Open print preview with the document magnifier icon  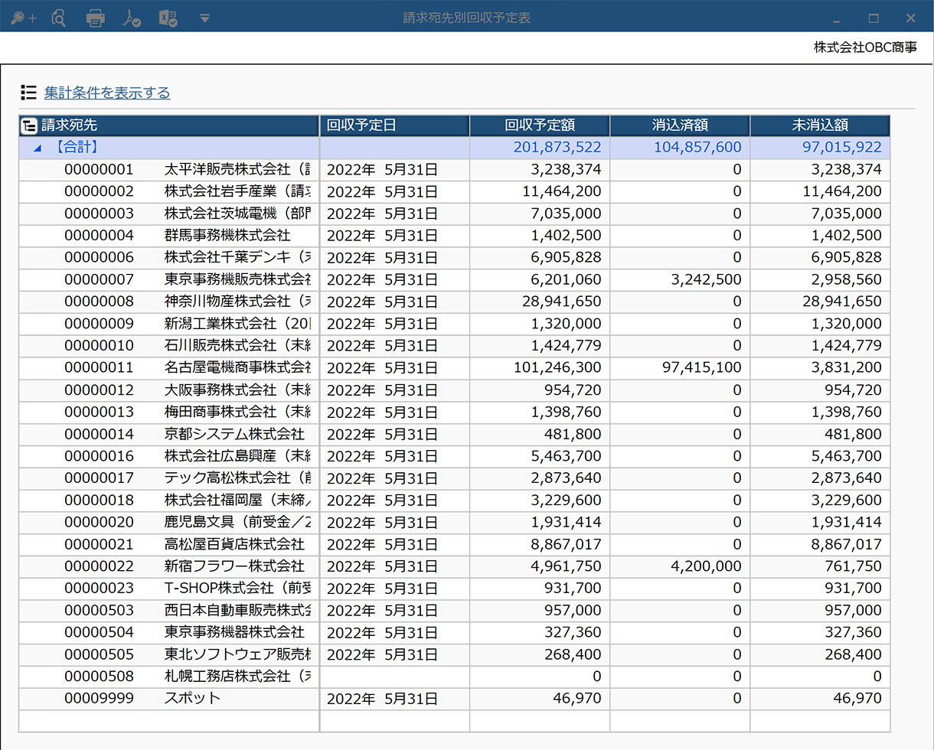point(57,17)
